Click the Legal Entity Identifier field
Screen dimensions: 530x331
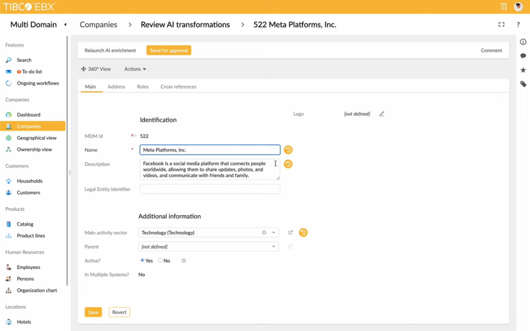(210, 189)
